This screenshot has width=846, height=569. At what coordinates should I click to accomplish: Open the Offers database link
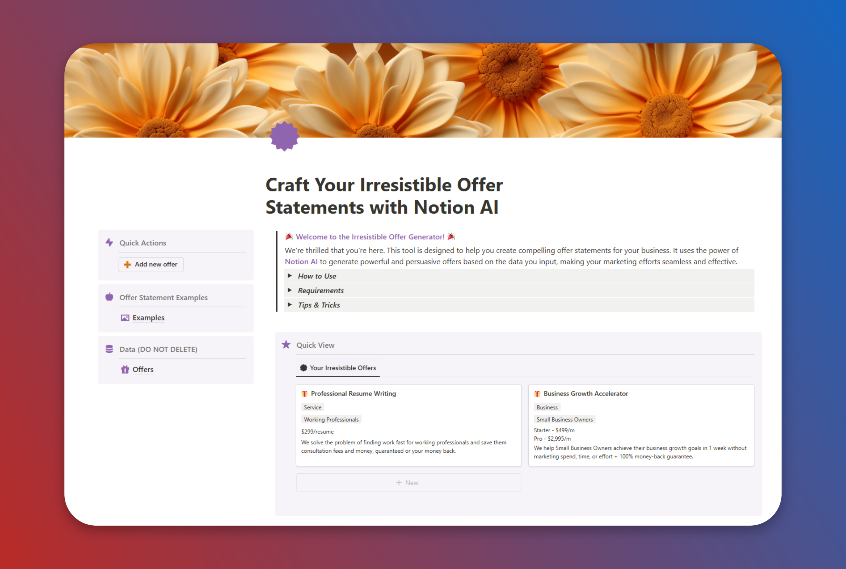(143, 369)
